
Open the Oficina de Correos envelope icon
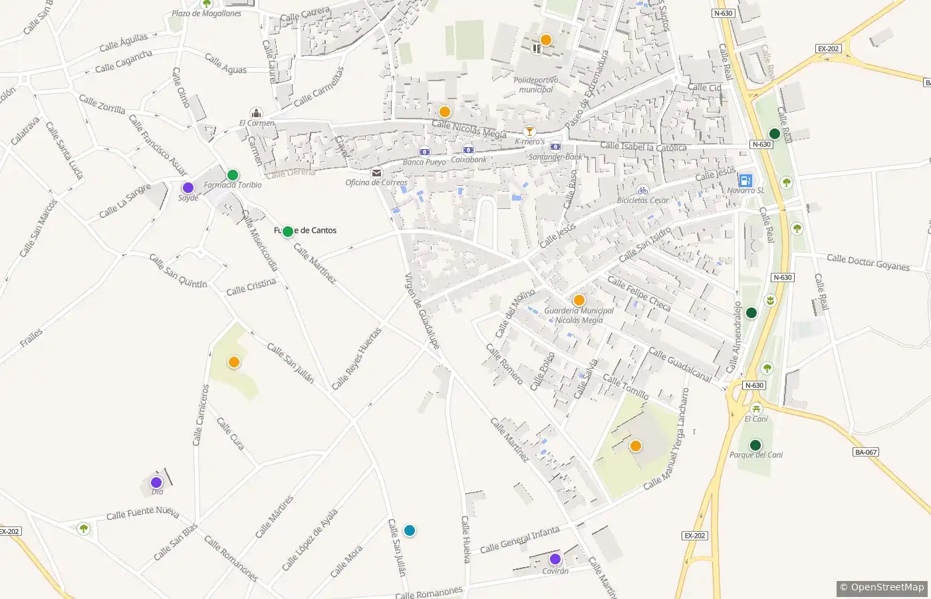[x=377, y=173]
